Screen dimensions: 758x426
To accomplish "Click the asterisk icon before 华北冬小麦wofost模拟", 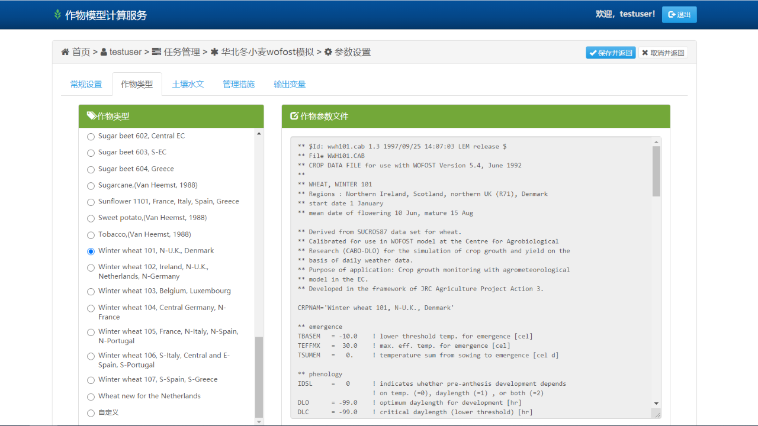I will [214, 52].
